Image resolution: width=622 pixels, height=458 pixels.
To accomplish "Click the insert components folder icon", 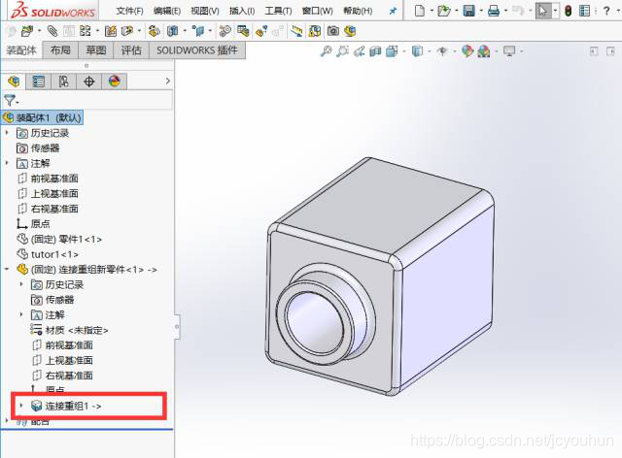I will click(x=27, y=31).
